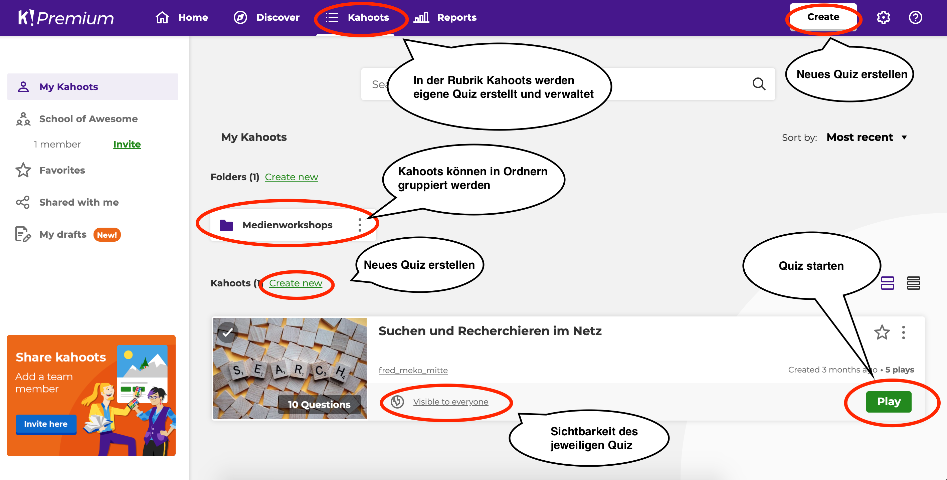
Task: Open Medienworkshops folder options menu
Action: click(360, 225)
